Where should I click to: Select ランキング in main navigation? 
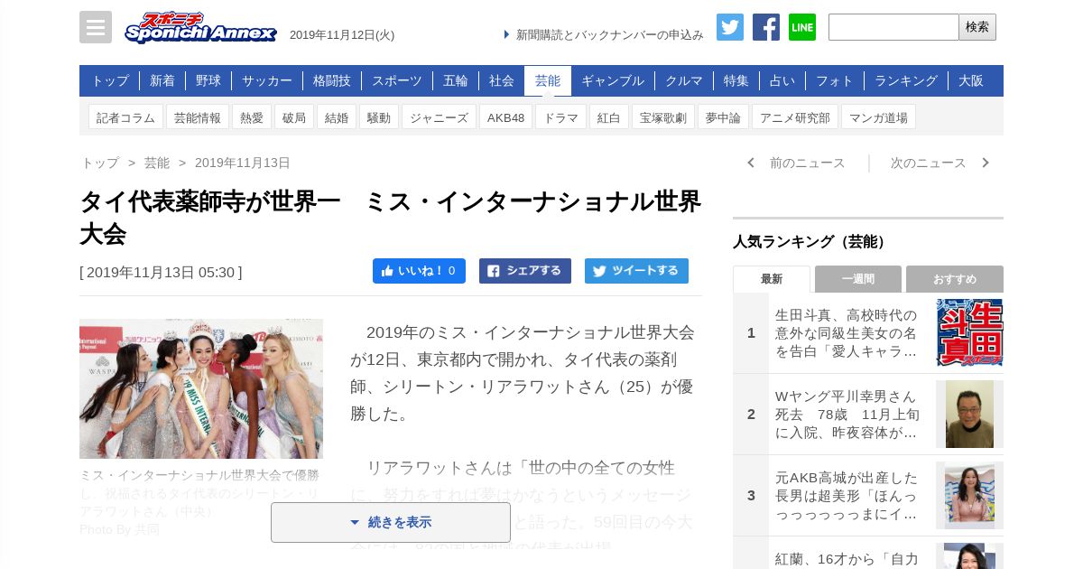[x=906, y=80]
